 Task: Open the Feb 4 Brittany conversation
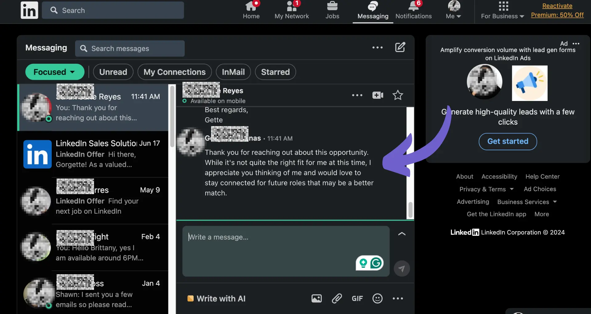point(93,248)
